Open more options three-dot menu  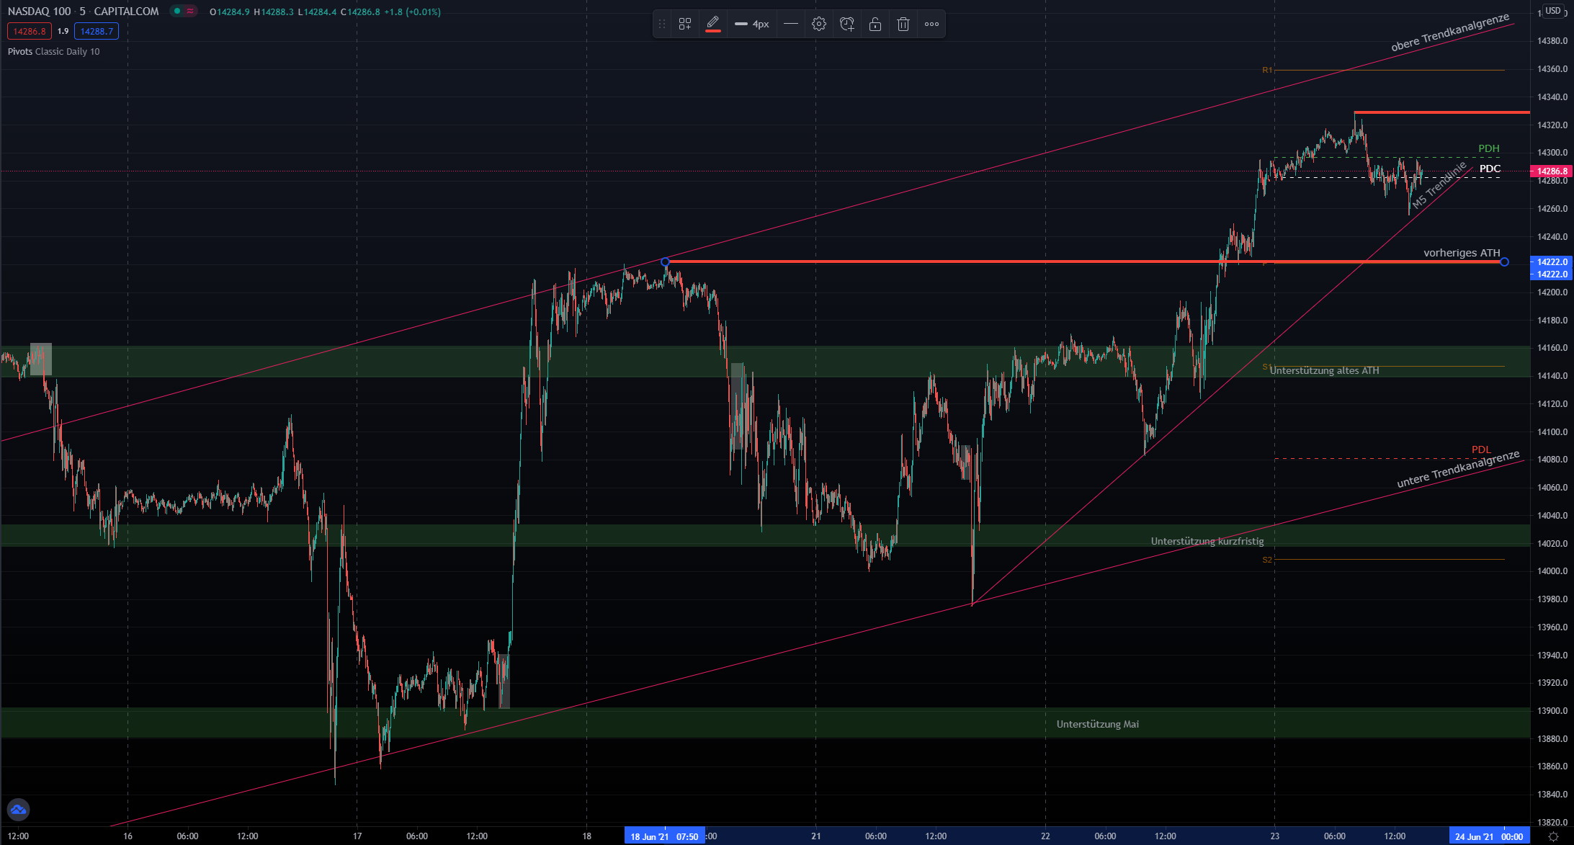coord(931,24)
